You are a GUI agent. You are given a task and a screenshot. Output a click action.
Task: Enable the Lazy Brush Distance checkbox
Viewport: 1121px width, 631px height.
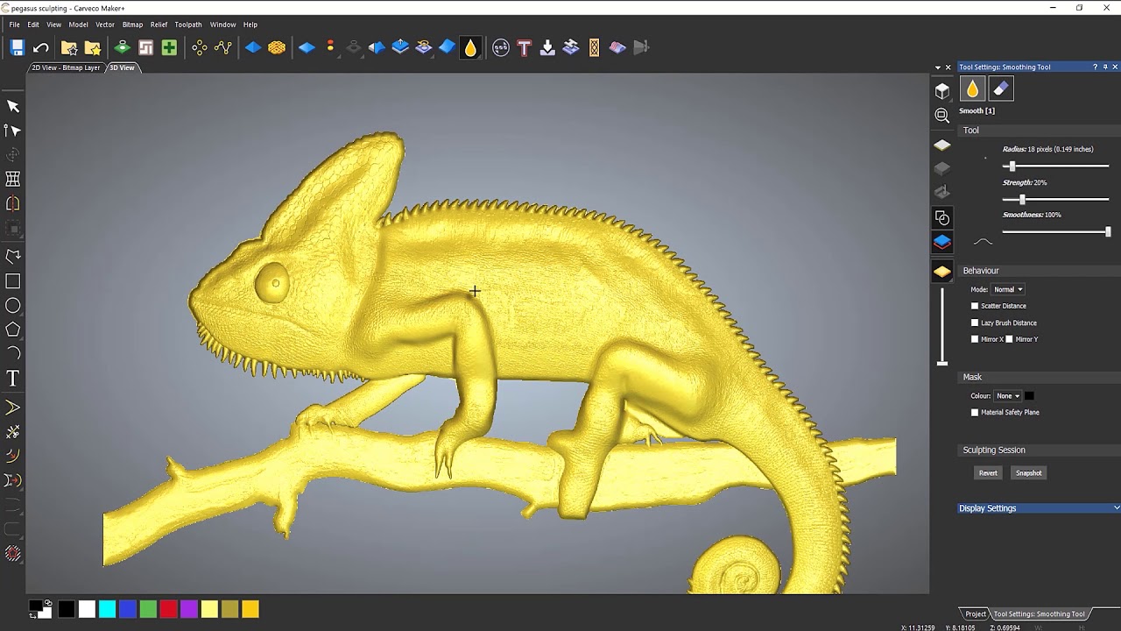pyautogui.click(x=975, y=323)
